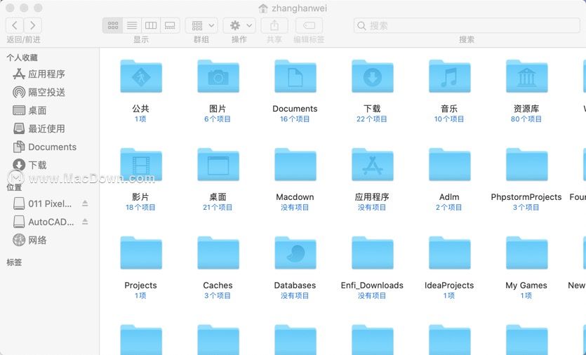Select the Documents folder icon in grid

295,76
